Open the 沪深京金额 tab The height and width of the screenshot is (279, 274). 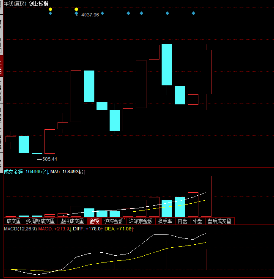(x=141, y=221)
